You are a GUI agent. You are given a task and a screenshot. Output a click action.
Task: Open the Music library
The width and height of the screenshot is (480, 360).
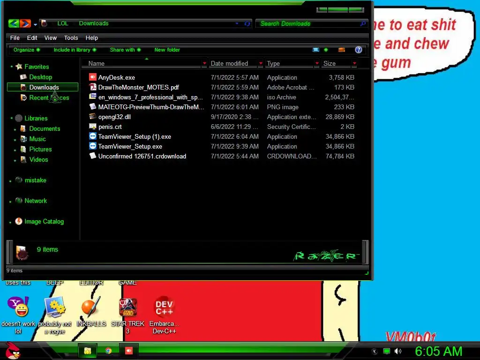coord(37,139)
